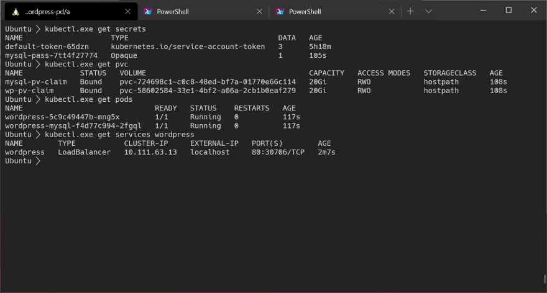
Task: Switch to the second PowerShell tab
Action: [x=335, y=12]
